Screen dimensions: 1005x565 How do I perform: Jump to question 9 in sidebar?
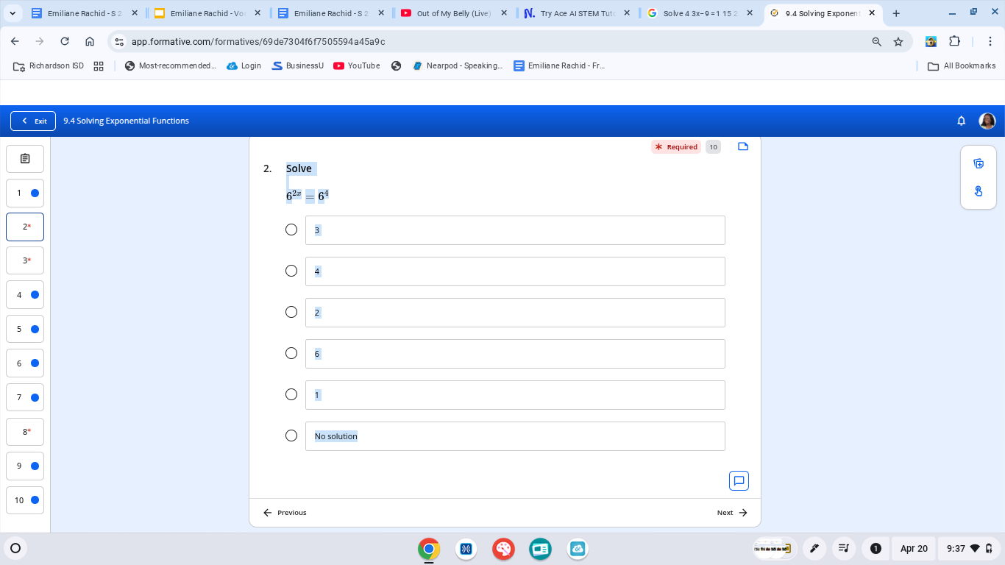tap(25, 466)
